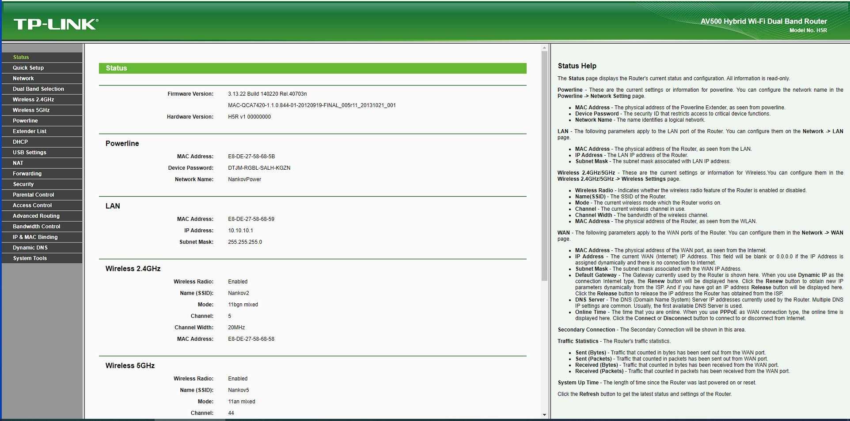Click the Status Help heading
The width and height of the screenshot is (850, 421).
click(577, 66)
